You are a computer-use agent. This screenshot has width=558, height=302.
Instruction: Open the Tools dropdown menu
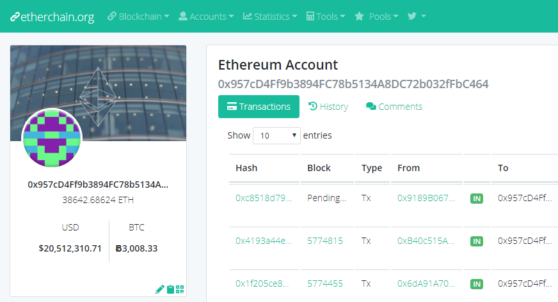(x=326, y=17)
